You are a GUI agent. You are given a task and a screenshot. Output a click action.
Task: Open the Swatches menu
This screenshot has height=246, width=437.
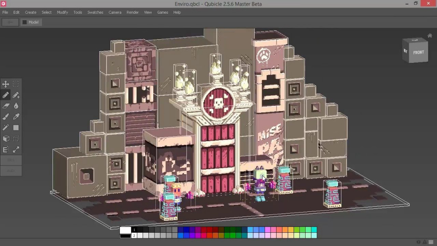point(95,12)
